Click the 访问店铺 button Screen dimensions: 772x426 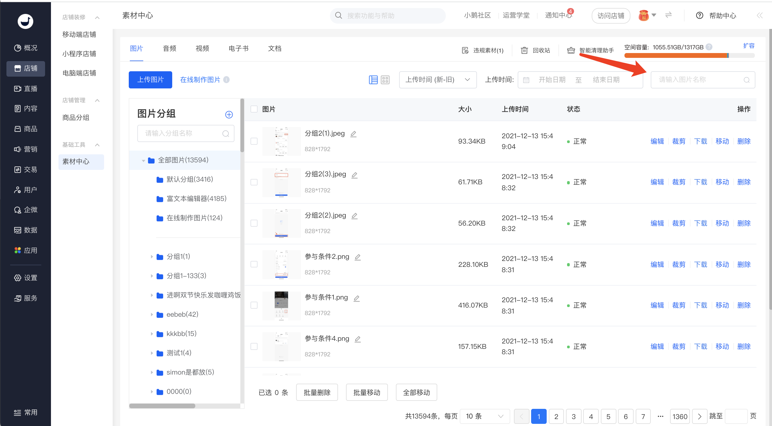pos(611,16)
